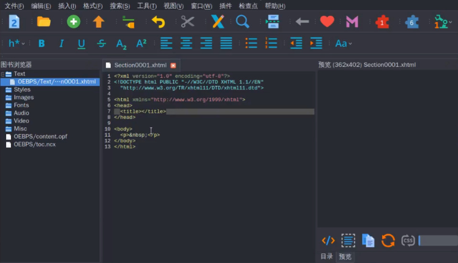Collapse the Text folder in the book browser

pos(3,74)
